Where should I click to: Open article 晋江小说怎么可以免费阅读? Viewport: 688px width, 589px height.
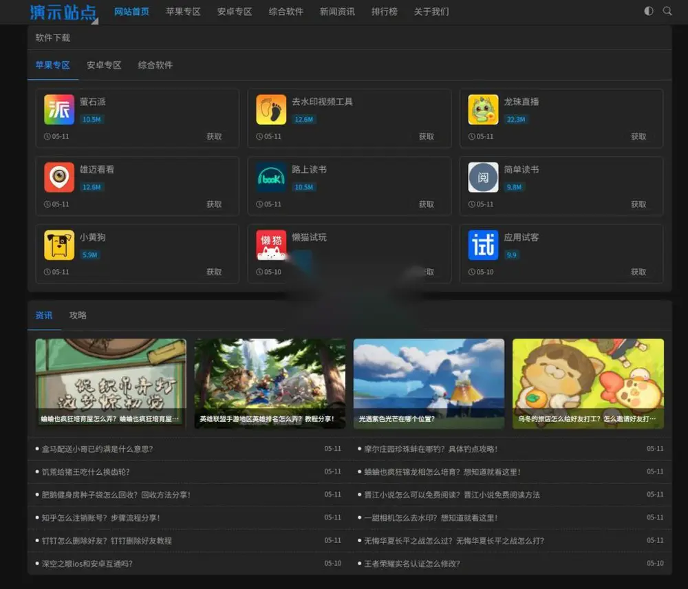point(452,495)
